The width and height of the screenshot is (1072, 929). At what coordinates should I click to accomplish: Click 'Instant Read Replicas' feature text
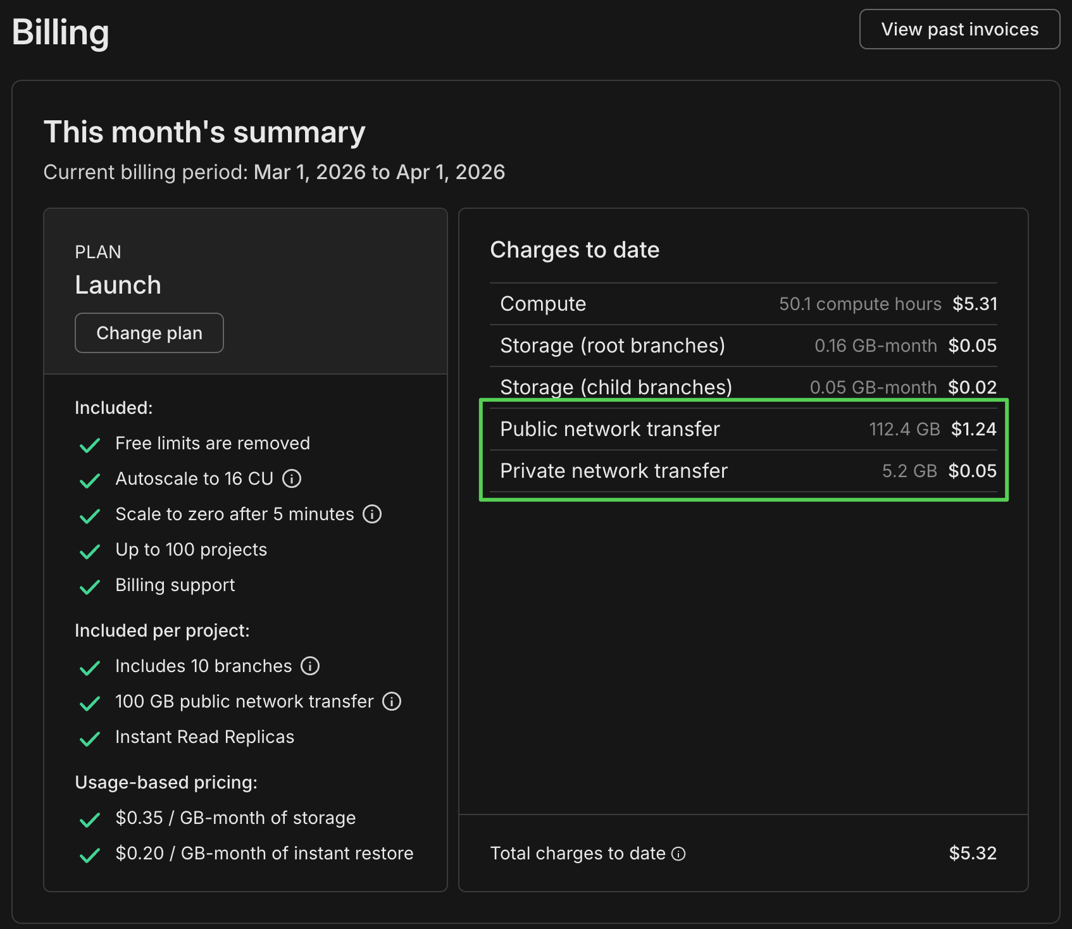(x=205, y=737)
